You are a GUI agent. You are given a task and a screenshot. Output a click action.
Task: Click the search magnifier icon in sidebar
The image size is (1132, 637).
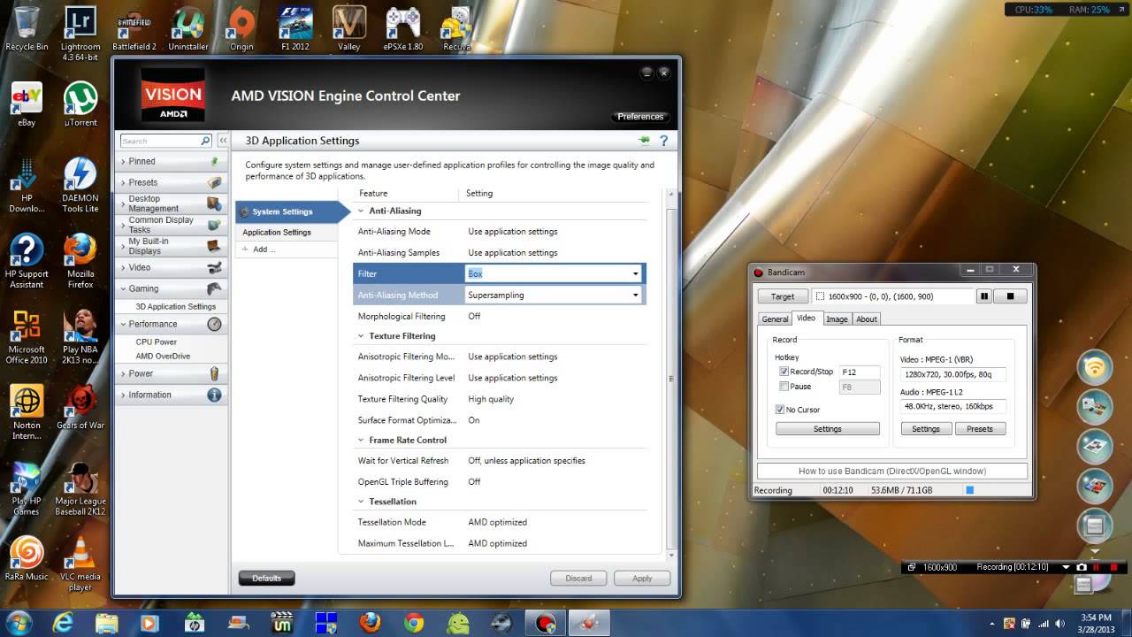point(205,141)
